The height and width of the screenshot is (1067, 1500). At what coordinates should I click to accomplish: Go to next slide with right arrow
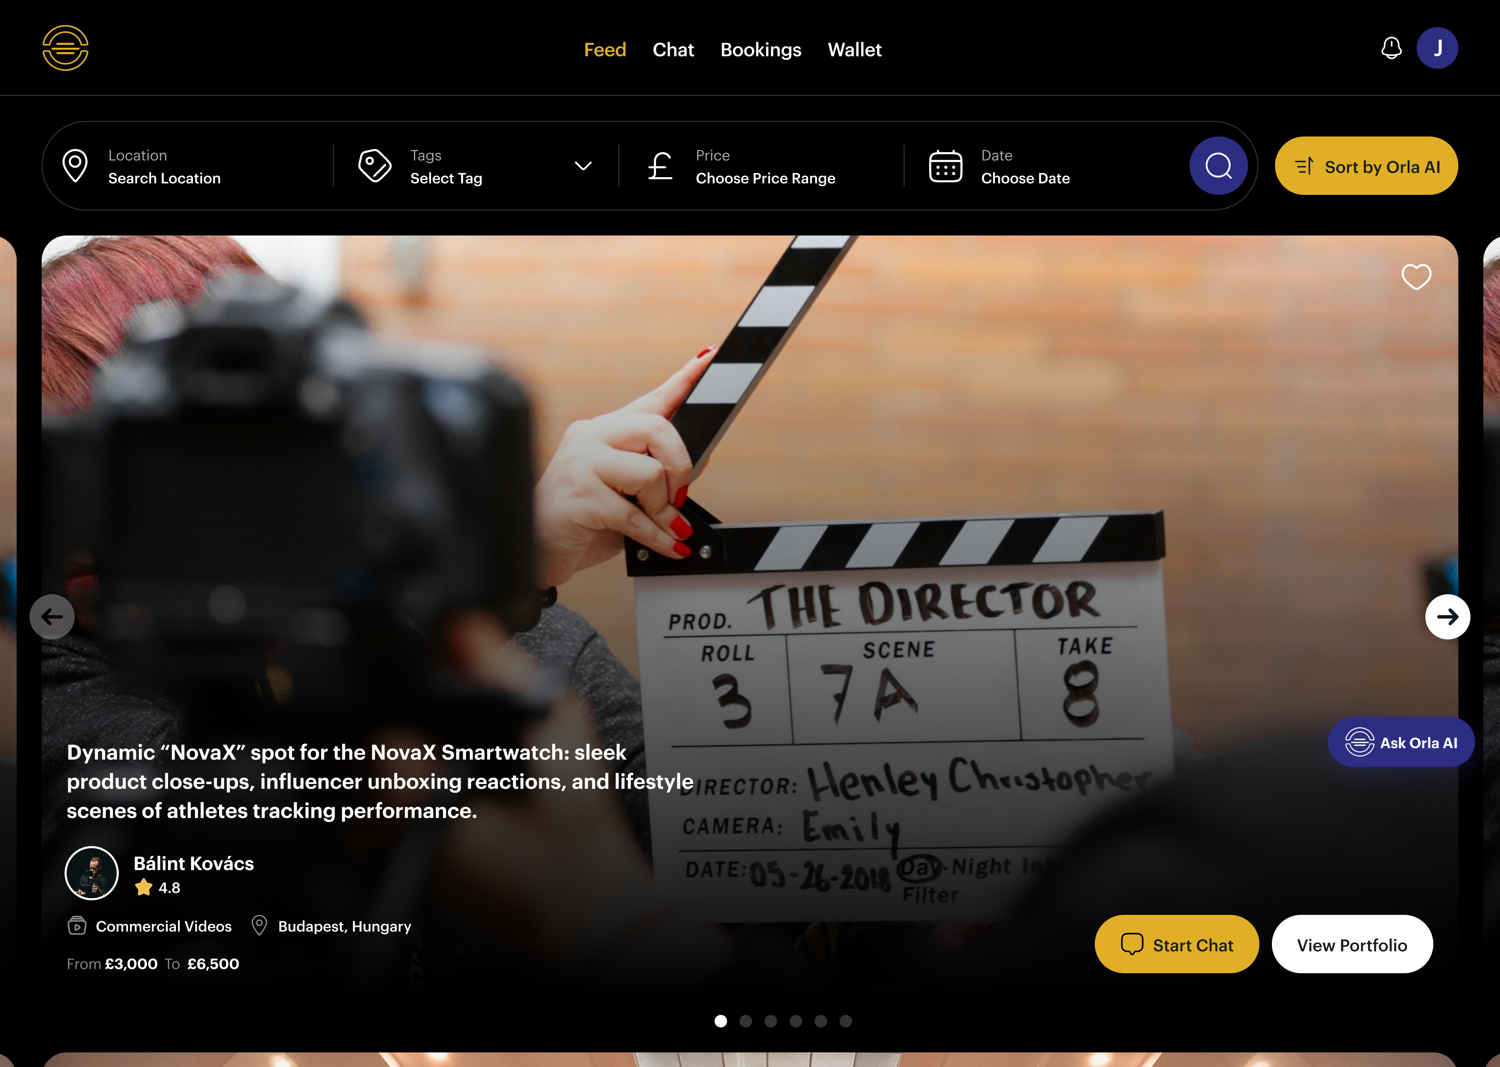point(1447,616)
